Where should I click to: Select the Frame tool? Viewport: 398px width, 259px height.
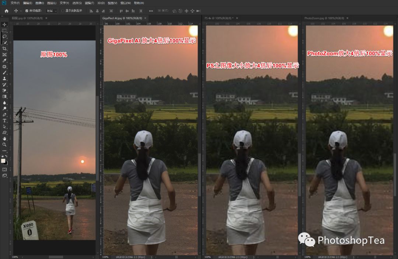point(4,54)
